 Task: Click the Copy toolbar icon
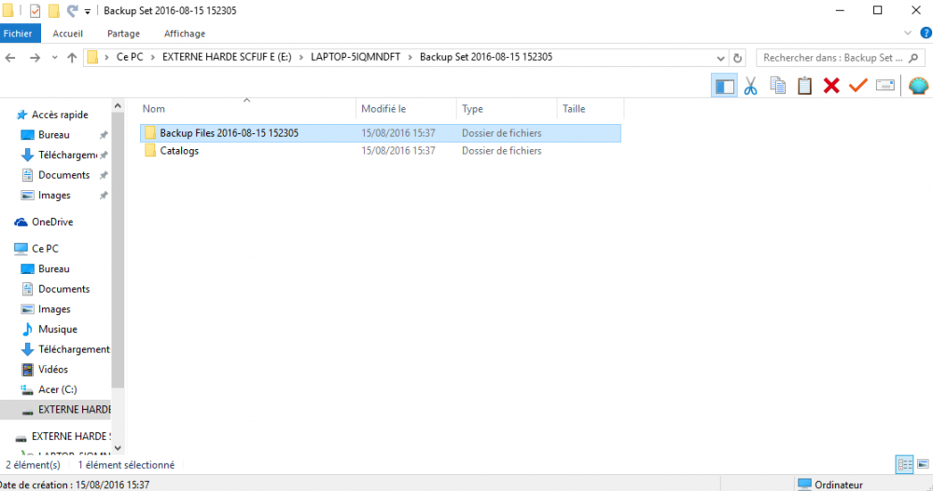tap(778, 87)
